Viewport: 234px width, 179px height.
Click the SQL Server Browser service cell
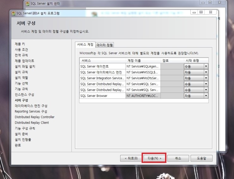[102, 96]
